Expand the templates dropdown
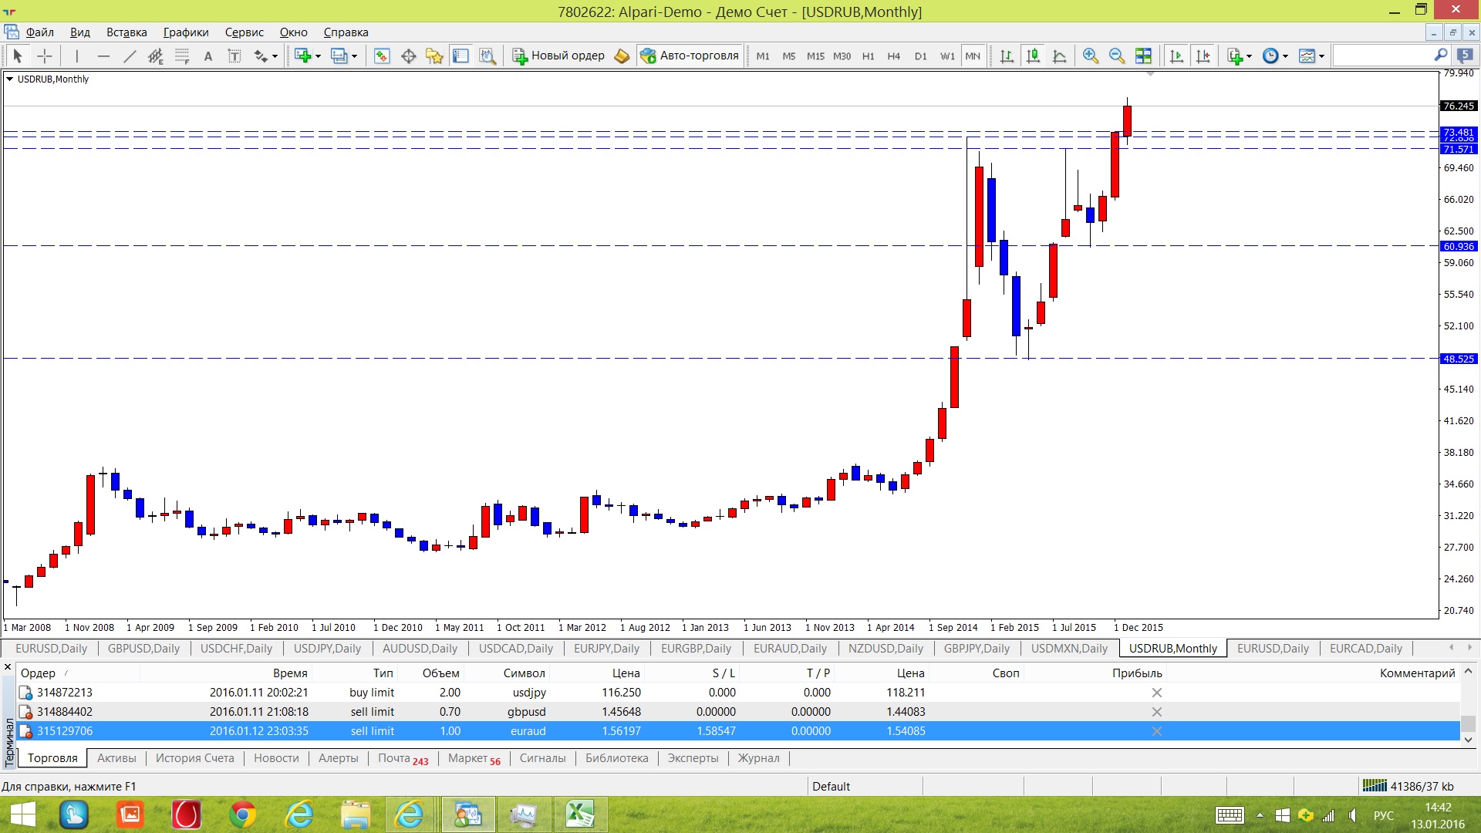The width and height of the screenshot is (1481, 833). [1321, 56]
